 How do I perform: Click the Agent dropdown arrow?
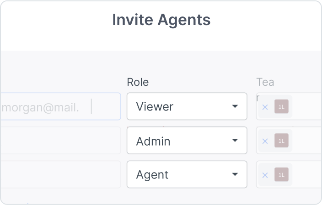pyautogui.click(x=235, y=174)
